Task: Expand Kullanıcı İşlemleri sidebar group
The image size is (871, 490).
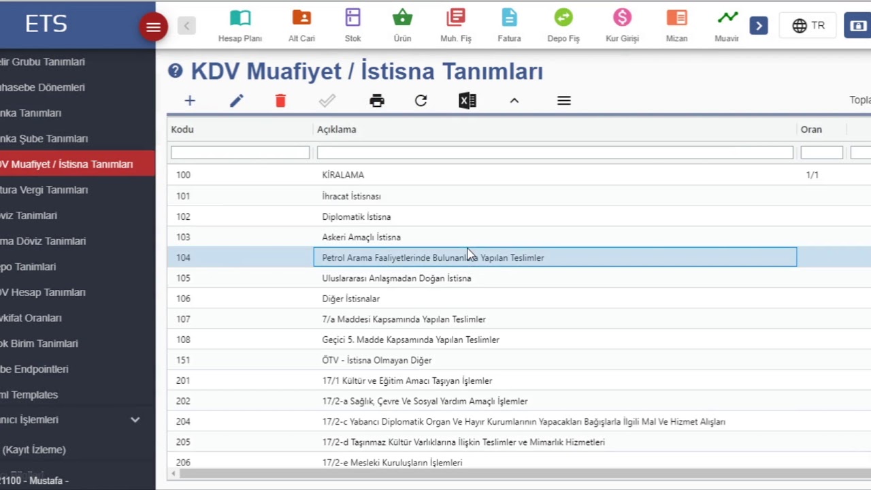Action: point(78,420)
